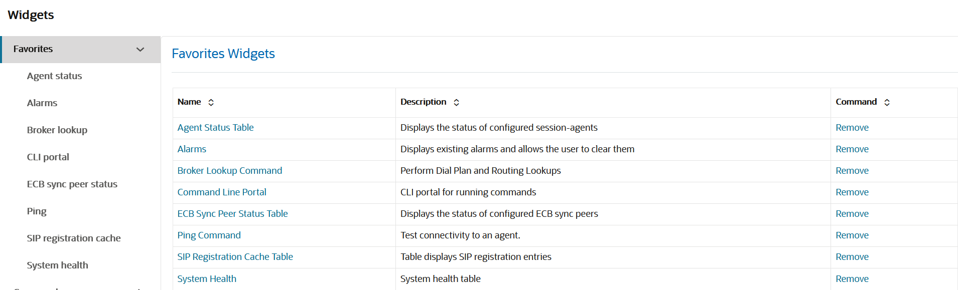This screenshot has width=958, height=290.
Task: Select Alarms from the sidebar list
Action: tap(42, 103)
